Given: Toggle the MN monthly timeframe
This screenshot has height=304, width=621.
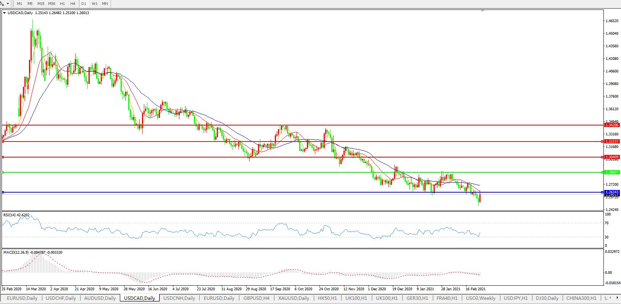Looking at the screenshot, I should pyautogui.click(x=105, y=4).
